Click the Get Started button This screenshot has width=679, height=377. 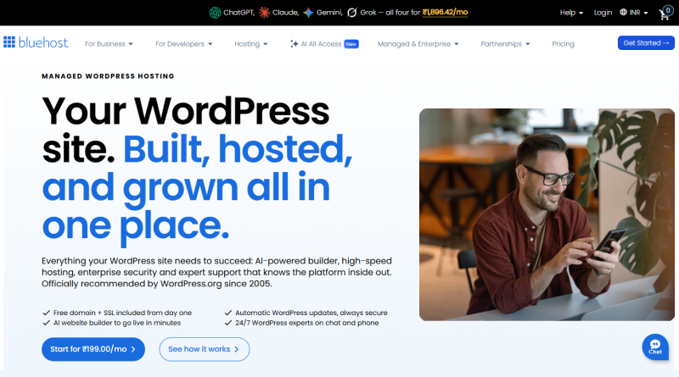[646, 43]
